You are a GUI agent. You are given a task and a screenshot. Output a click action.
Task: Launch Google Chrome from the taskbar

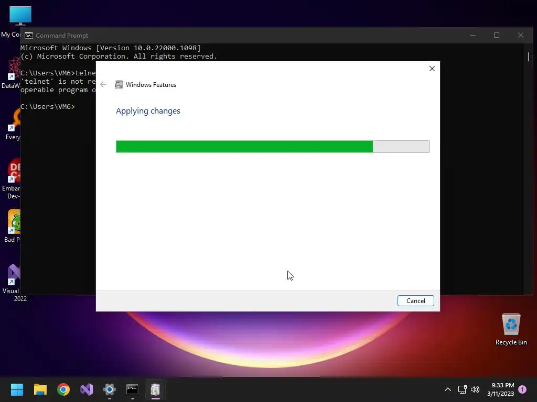[63, 389]
